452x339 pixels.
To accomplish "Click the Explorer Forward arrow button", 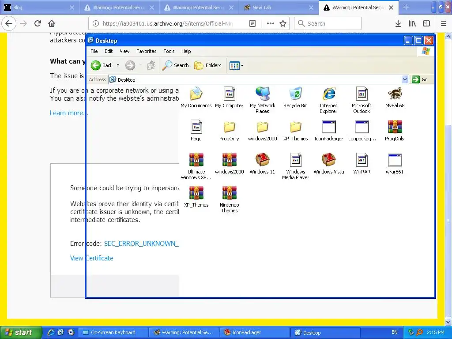I will coord(130,65).
